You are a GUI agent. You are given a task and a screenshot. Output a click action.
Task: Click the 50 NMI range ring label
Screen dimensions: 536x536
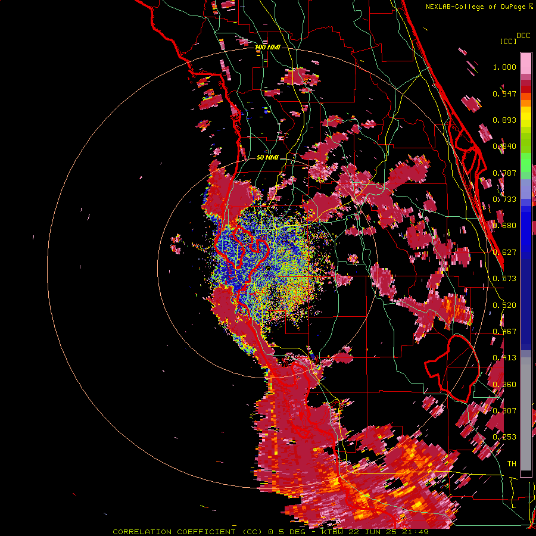pyautogui.click(x=267, y=158)
